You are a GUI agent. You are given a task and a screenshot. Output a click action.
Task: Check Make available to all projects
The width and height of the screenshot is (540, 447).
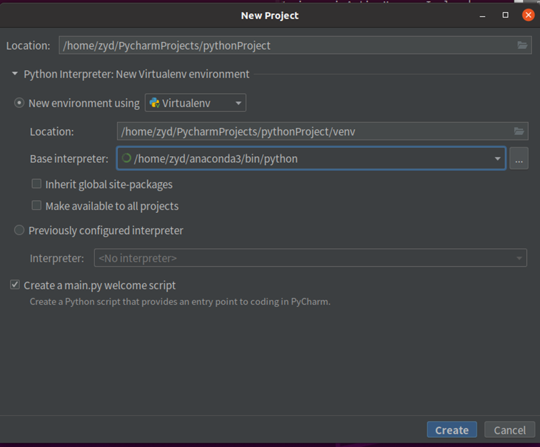coord(37,205)
